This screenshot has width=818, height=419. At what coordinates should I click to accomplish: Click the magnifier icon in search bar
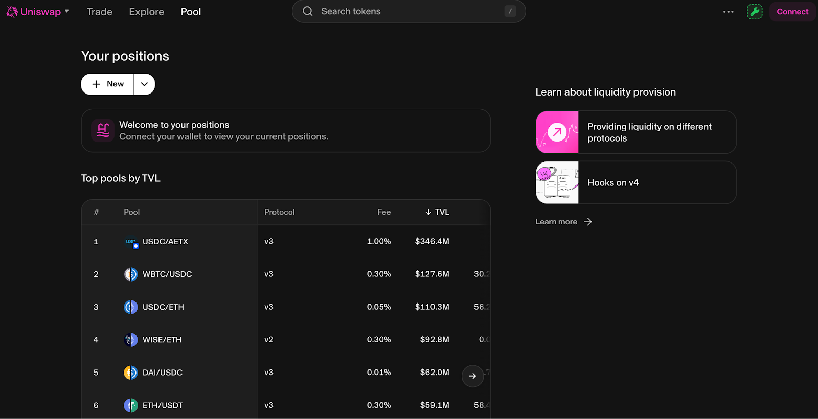[x=307, y=11]
